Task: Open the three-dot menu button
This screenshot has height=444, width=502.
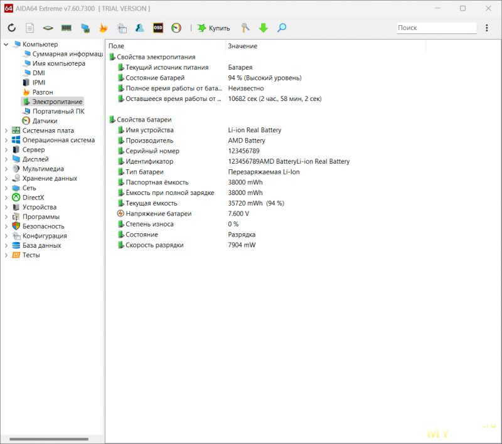Action: click(x=487, y=28)
